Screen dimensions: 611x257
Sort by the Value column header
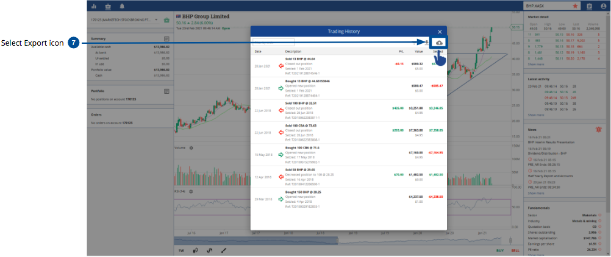(419, 51)
